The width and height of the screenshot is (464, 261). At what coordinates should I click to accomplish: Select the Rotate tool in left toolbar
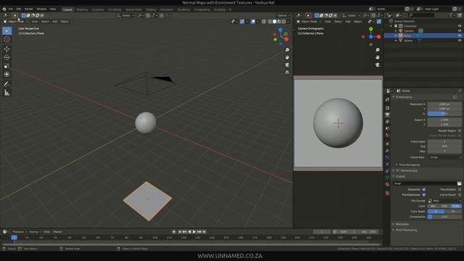click(7, 57)
